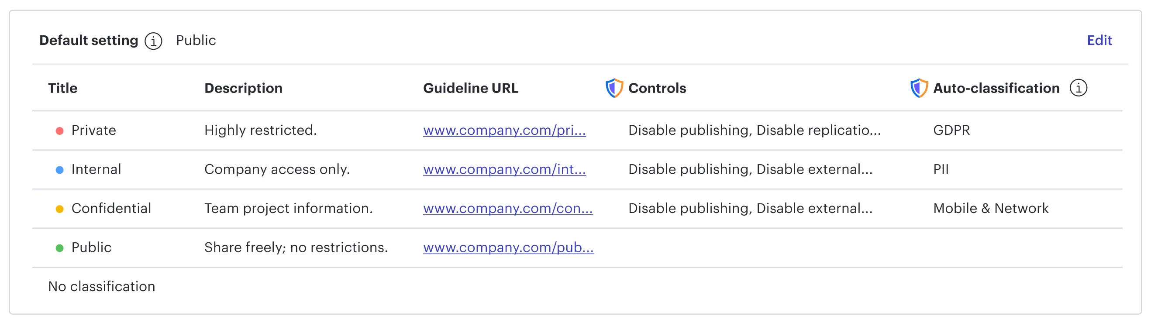Click Edit to modify classification settings
1151x323 pixels.
tap(1099, 41)
